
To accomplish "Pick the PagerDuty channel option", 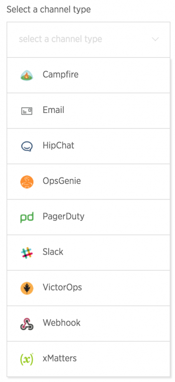I will pyautogui.click(x=89, y=217).
